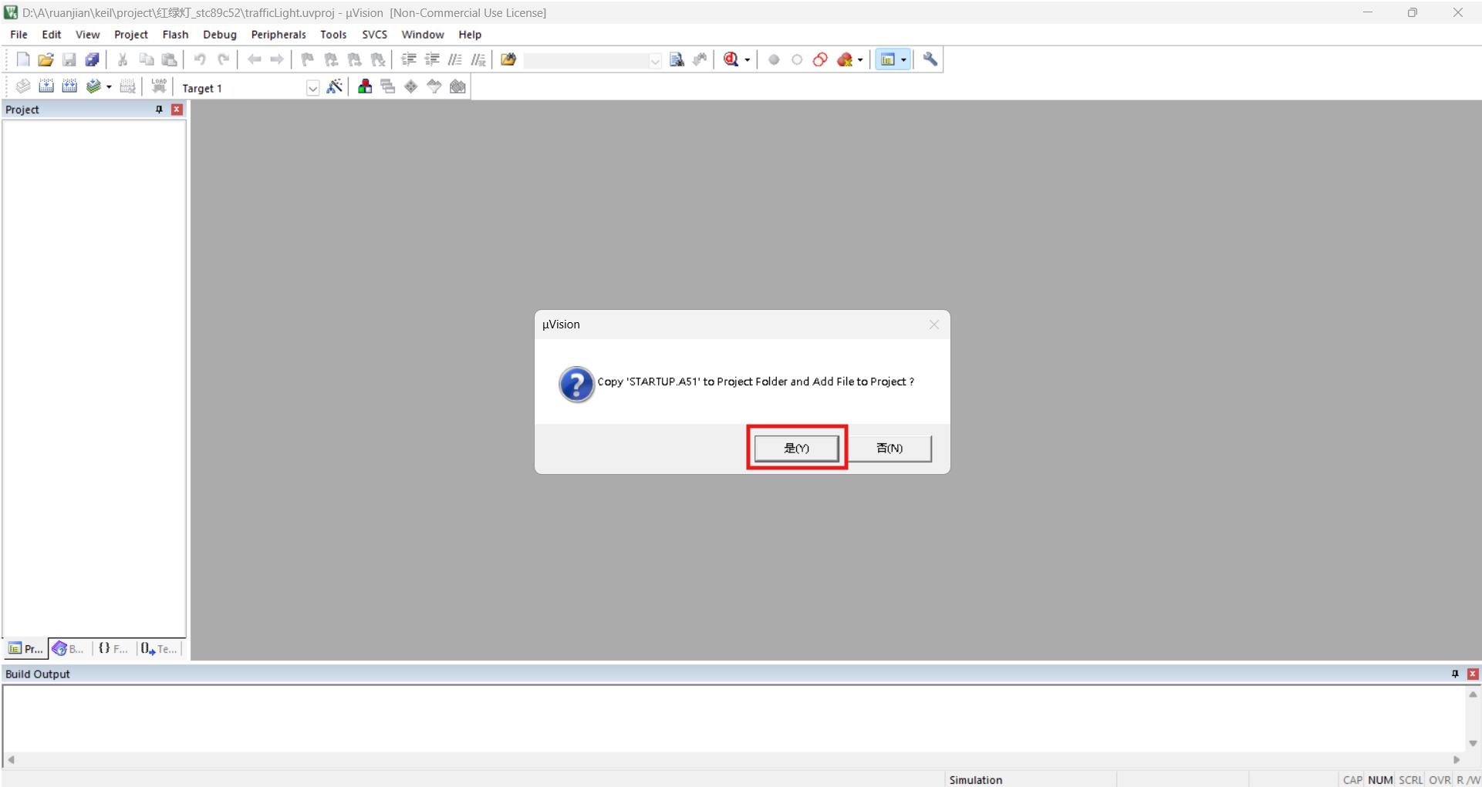Click the Copy icon in toolbar
Viewport: 1482px width, 787px height.
point(146,59)
